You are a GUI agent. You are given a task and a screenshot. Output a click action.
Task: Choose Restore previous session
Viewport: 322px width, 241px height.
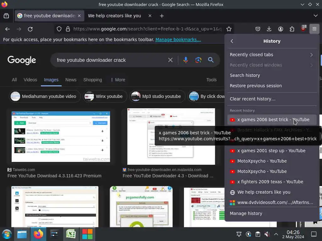click(x=272, y=86)
